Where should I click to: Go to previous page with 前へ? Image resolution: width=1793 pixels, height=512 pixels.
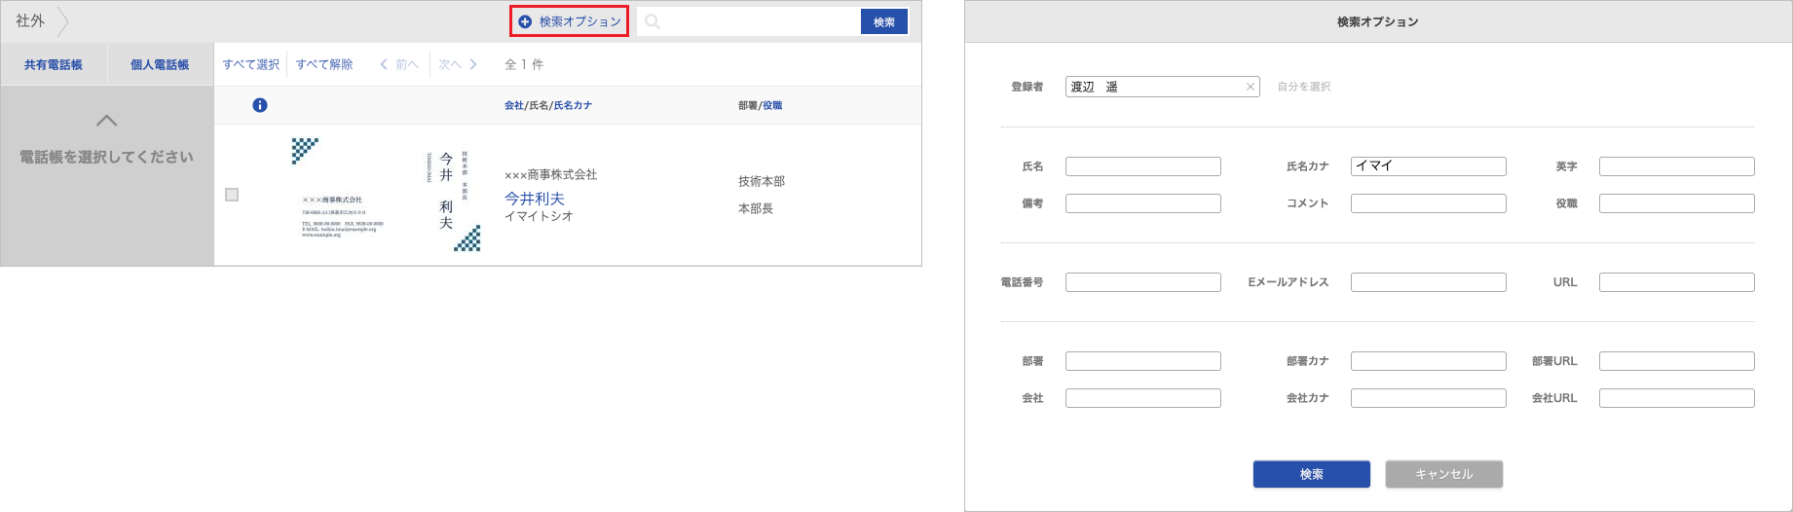399,64
